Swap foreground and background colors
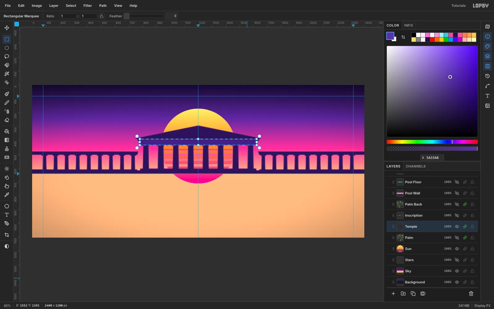The width and height of the screenshot is (494, 309). pos(403,37)
